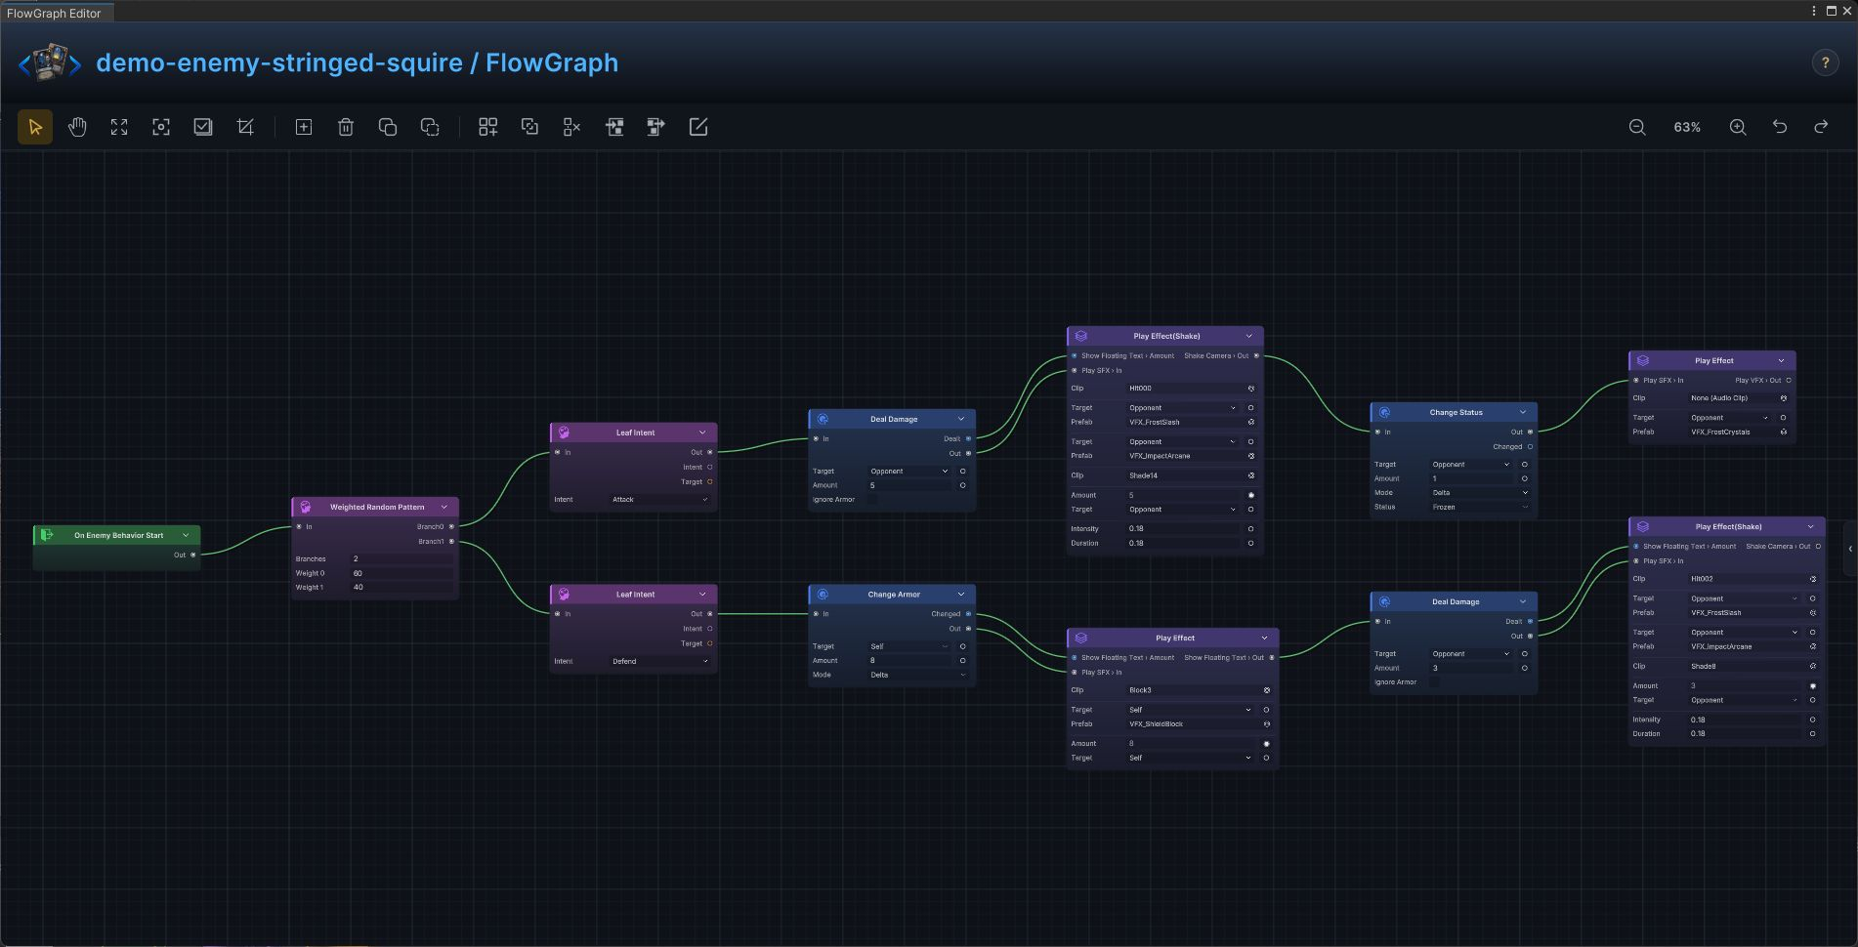Toggle Ignore Armor on Amount 5 Deal Damage
The height and width of the screenshot is (947, 1858).
(x=872, y=499)
